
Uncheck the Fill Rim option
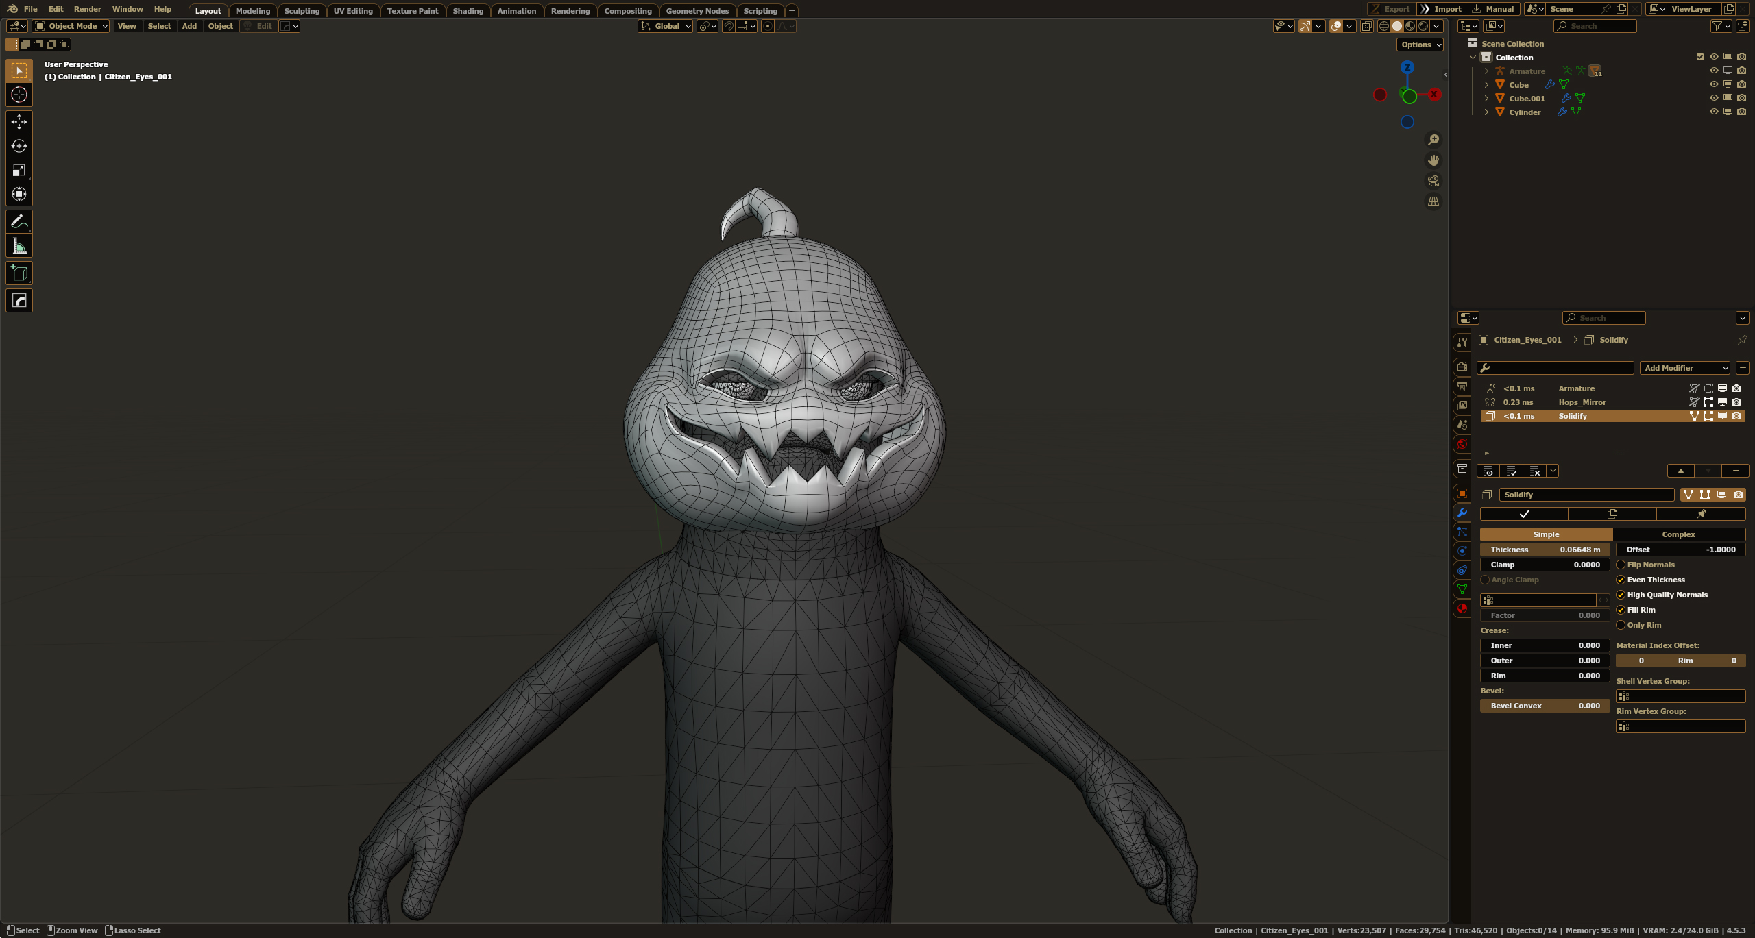tap(1621, 610)
